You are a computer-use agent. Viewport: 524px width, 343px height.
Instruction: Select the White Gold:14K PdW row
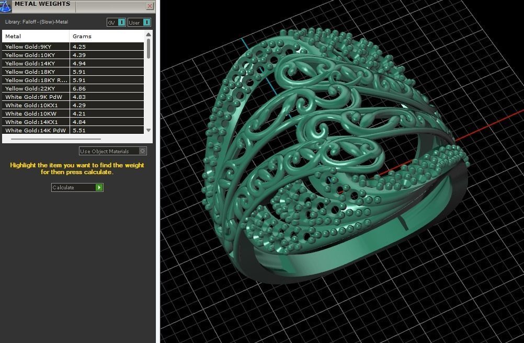[x=73, y=130]
